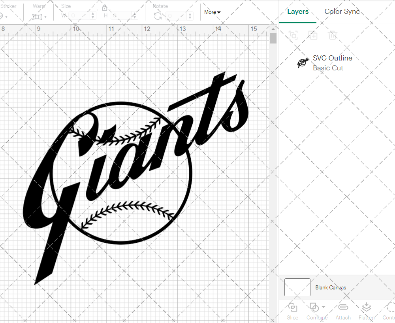Open the Warp dropdown
Screen dimensions: 395x323
39,17
